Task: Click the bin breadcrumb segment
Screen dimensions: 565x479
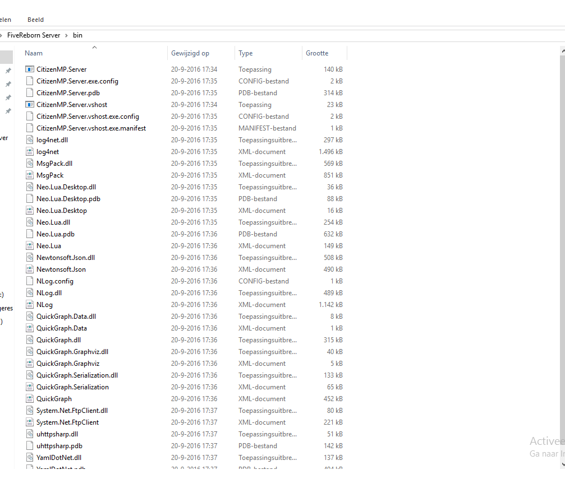Action: coord(77,35)
